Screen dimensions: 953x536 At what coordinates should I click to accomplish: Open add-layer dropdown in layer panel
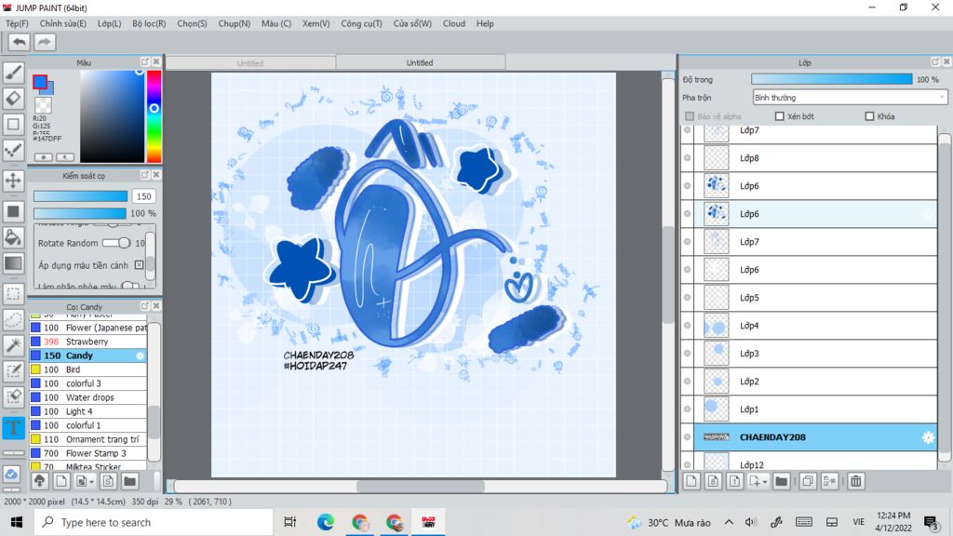click(758, 481)
